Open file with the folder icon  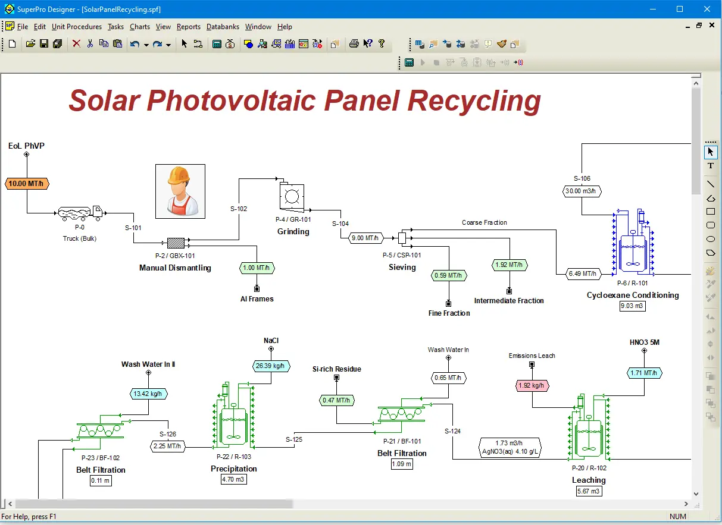click(30, 43)
